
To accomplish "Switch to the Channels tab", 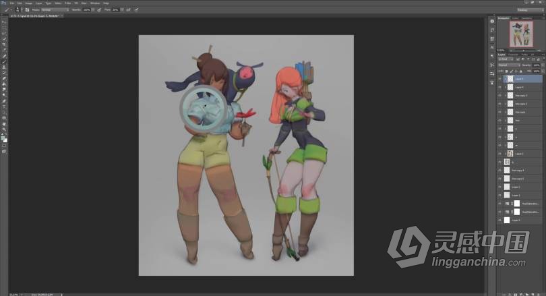I will [x=513, y=55].
